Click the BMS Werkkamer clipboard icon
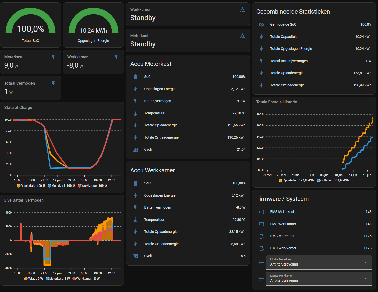 [x=261, y=248]
